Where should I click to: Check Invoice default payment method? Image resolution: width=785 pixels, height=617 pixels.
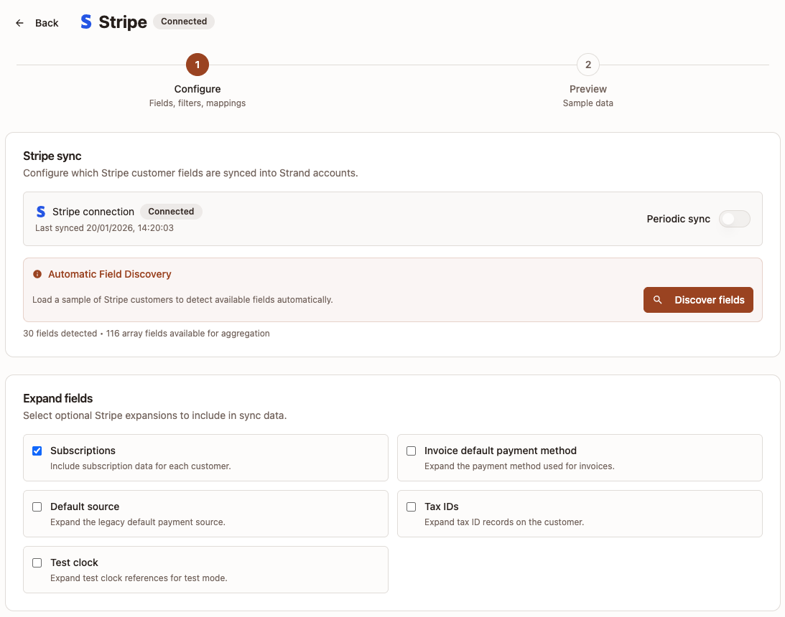[x=411, y=451]
